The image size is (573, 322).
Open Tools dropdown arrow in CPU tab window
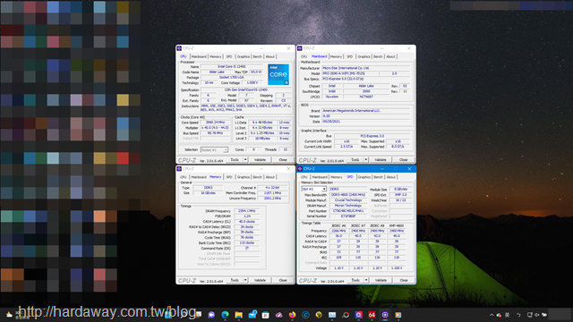pyautogui.click(x=245, y=159)
